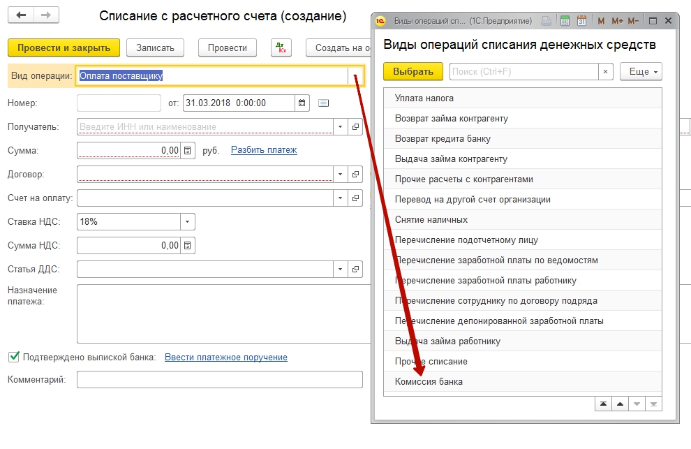691x449 pixels.
Task: Open the Еще menu dropdown
Action: 641,71
